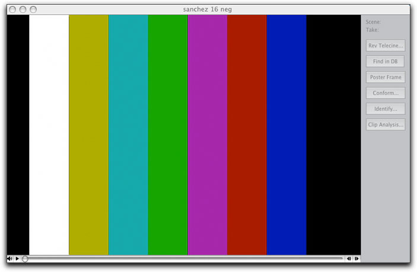This screenshot has height=272, width=417.
Task: Minimize the clip window
Action: 23,9
